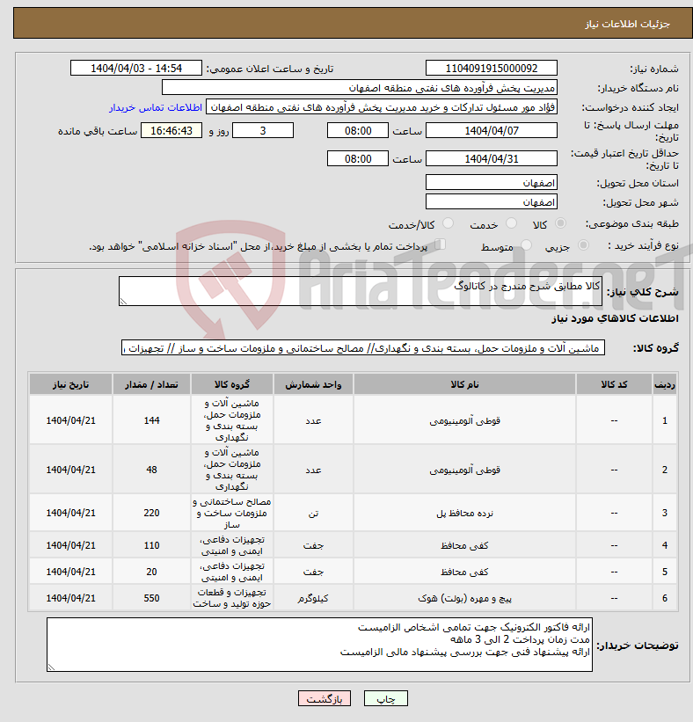Click the ردیف column header

click(x=665, y=384)
